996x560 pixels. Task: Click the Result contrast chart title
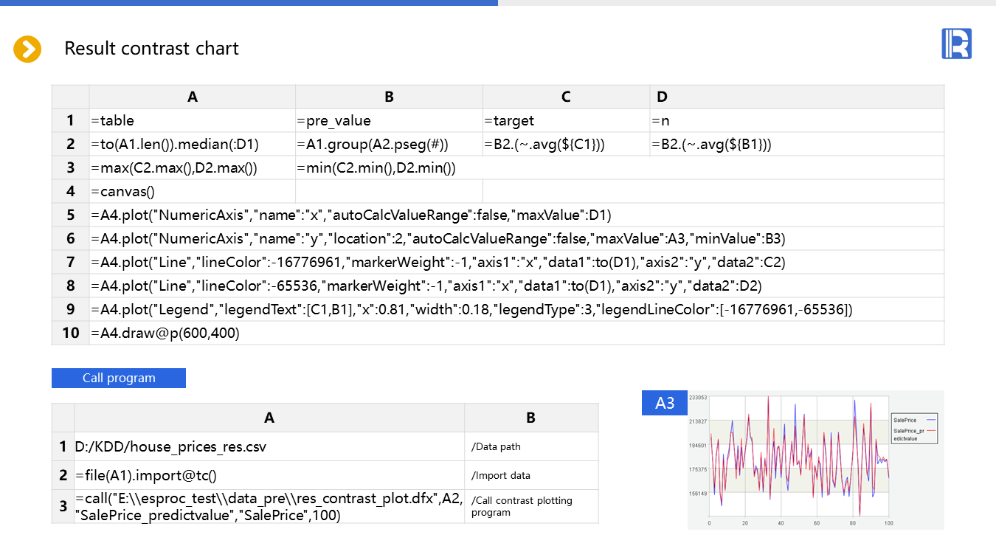pyautogui.click(x=151, y=49)
